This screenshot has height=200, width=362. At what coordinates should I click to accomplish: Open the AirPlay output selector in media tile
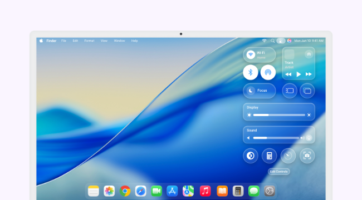coord(309,54)
